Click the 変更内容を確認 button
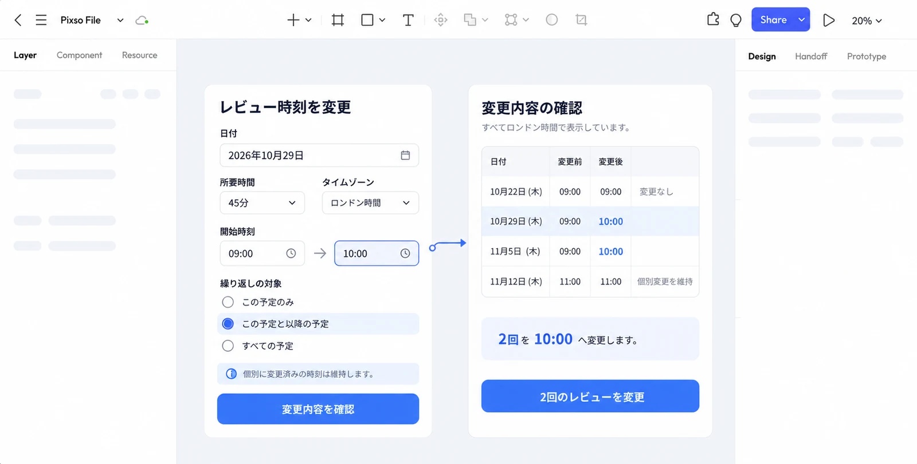 [x=318, y=409]
